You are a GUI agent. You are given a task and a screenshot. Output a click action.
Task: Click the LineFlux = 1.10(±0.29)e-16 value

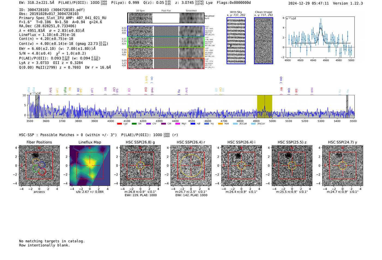[x=47, y=35]
